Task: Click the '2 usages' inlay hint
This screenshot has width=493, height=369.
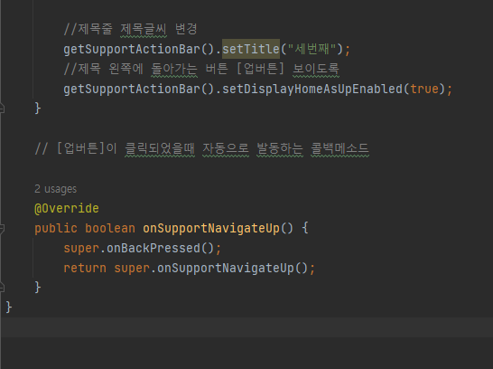Action: coord(55,189)
